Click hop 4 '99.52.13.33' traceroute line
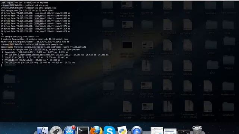The width and height of the screenshot is (239, 134). [31, 60]
